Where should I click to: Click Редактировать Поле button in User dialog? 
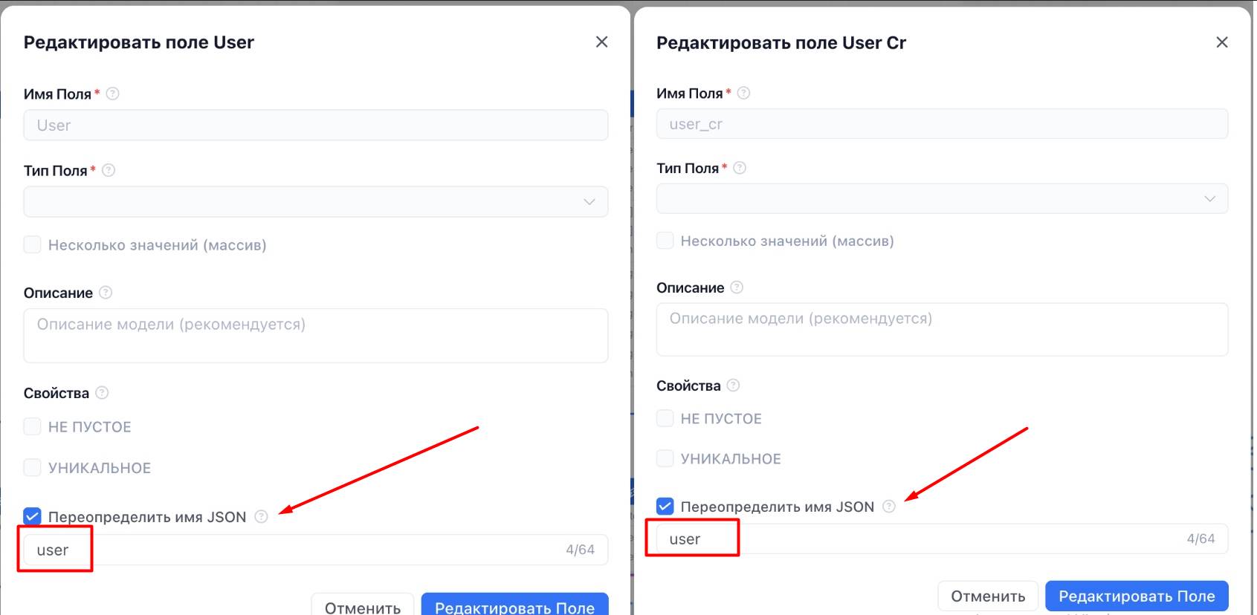pos(515,605)
